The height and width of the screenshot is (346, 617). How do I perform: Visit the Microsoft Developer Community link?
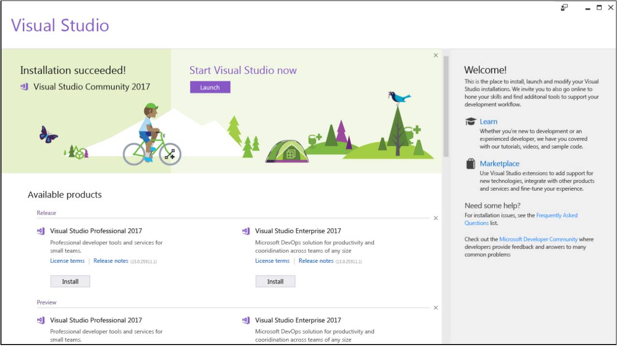click(538, 239)
